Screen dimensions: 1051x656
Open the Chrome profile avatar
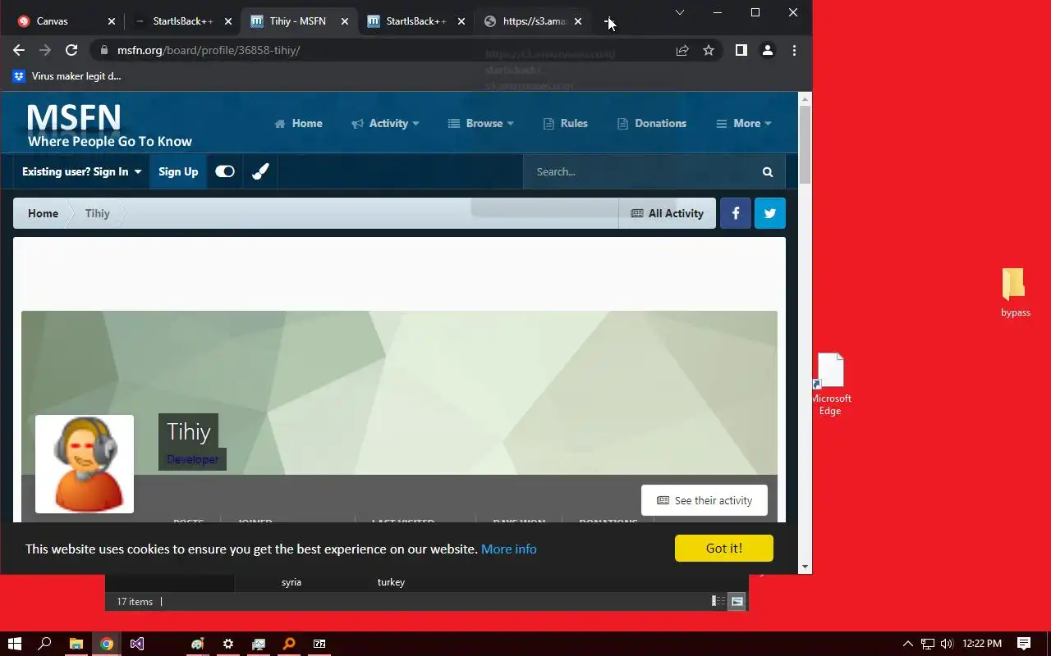(768, 50)
